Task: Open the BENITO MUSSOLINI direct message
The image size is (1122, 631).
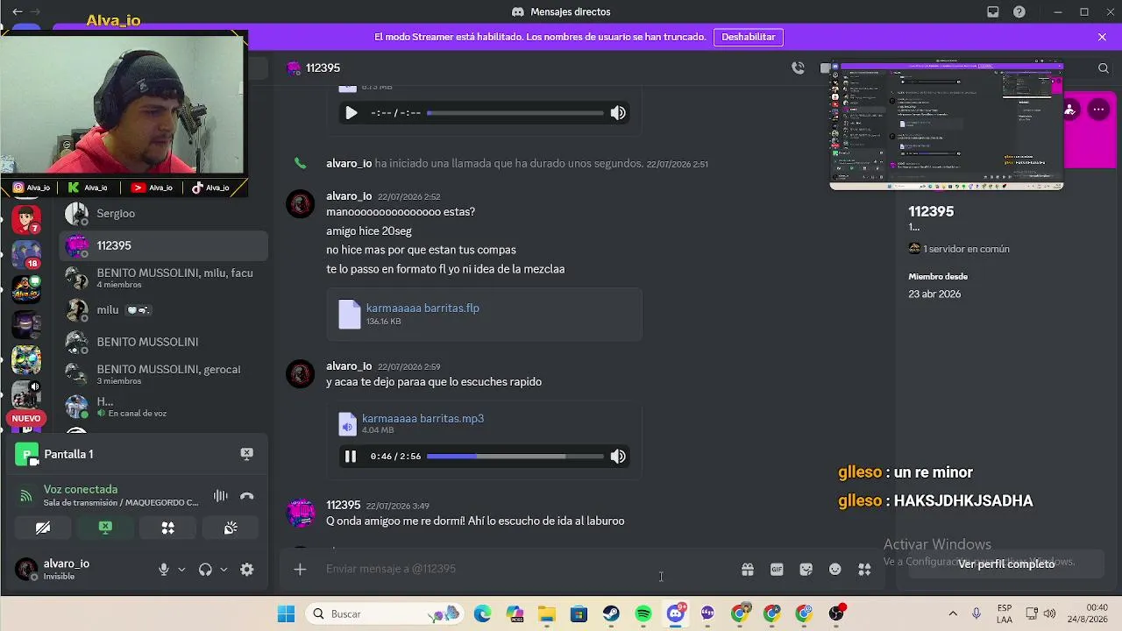Action: [163, 342]
